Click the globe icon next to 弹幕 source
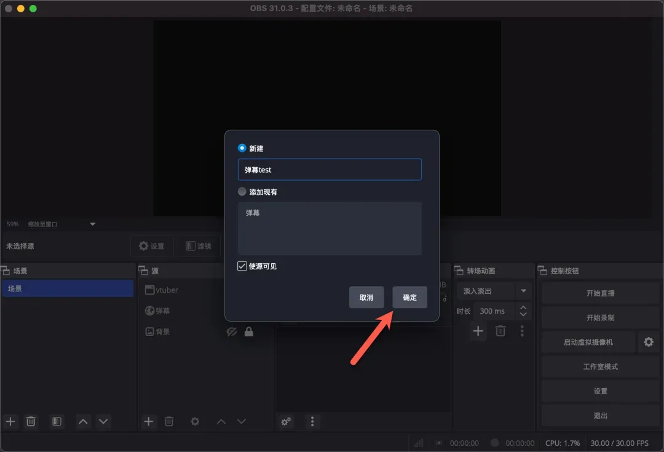 tap(149, 311)
